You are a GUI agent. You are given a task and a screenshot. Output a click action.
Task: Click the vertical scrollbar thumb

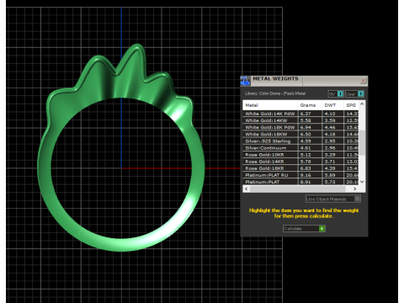362,142
